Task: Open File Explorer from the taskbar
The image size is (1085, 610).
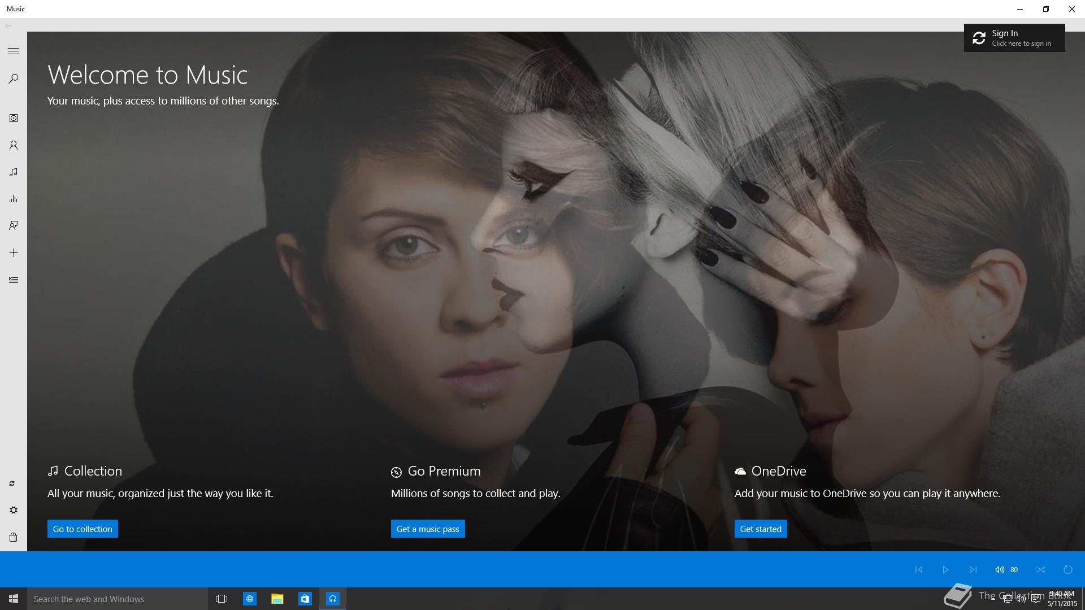Action: coord(277,599)
